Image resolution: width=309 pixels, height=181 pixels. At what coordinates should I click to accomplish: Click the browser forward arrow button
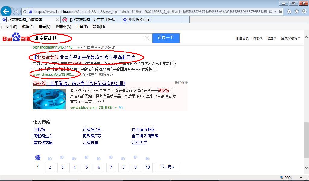[x=17, y=12]
